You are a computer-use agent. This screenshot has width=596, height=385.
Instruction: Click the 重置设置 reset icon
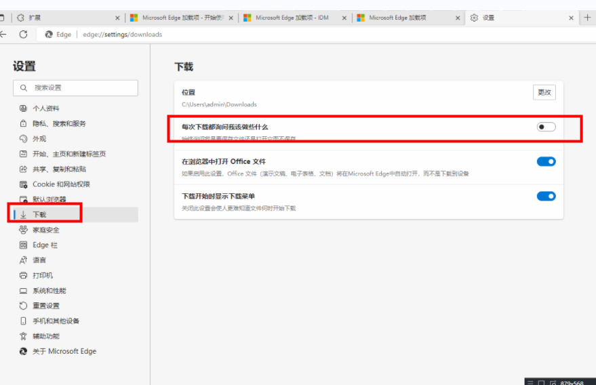tap(24, 306)
